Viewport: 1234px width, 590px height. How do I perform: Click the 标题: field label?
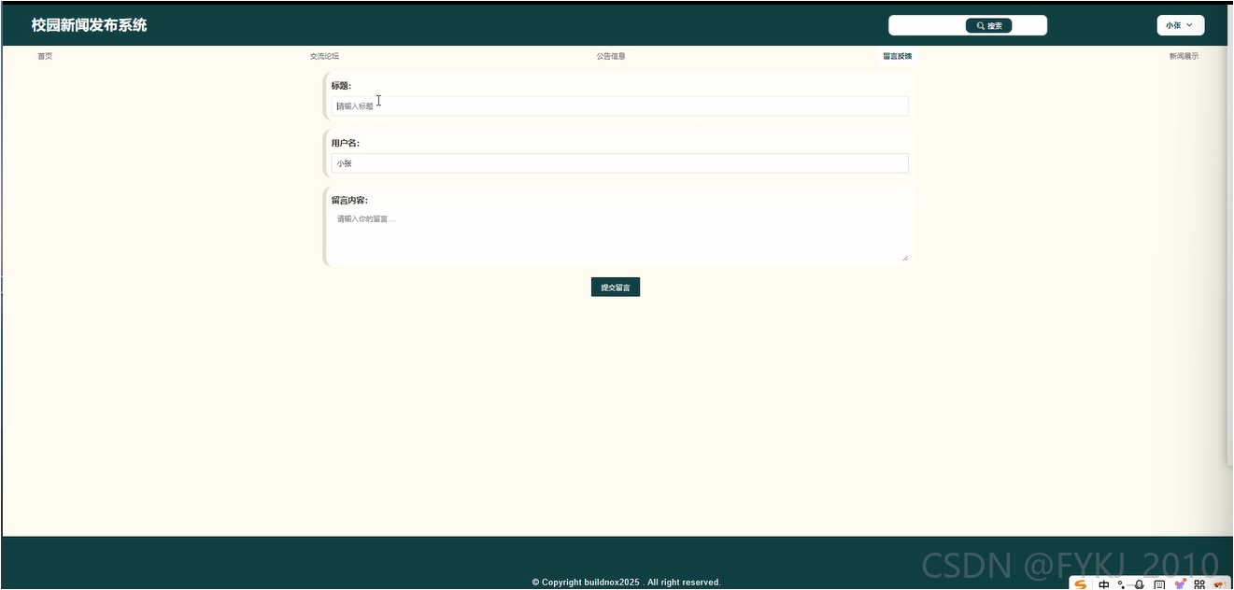tap(341, 86)
